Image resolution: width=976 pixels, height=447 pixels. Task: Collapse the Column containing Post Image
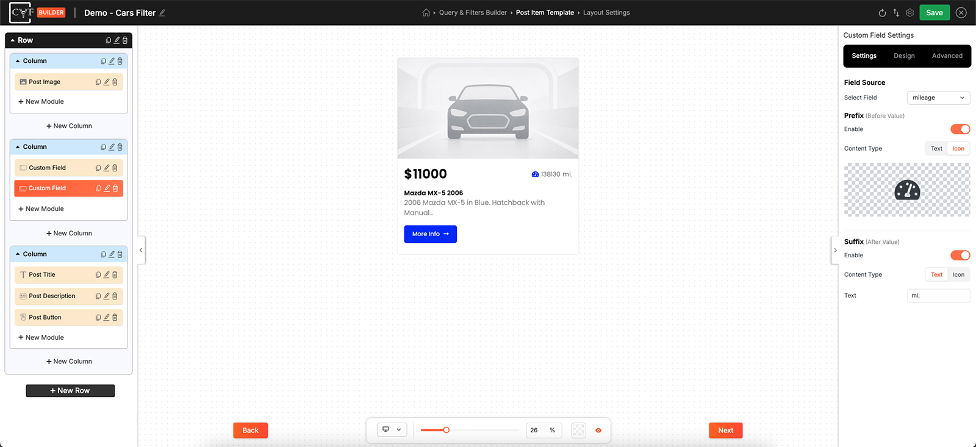point(18,61)
